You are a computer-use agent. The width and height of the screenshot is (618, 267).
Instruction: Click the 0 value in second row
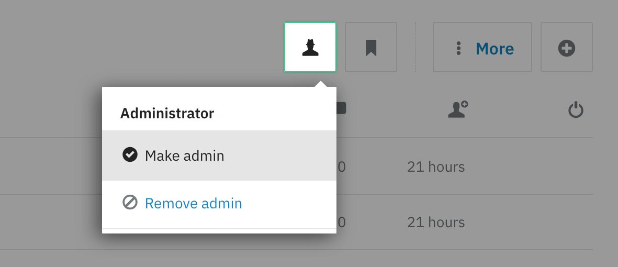coord(341,222)
